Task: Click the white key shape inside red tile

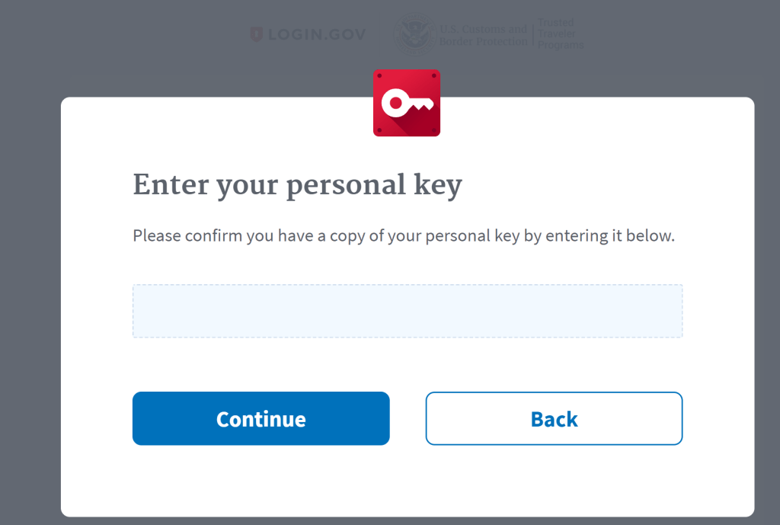Action: (407, 104)
